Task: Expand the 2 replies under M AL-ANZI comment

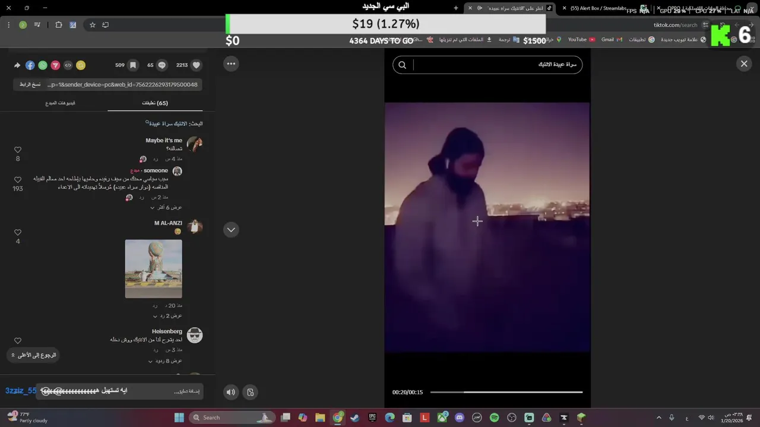Action: pyautogui.click(x=167, y=316)
